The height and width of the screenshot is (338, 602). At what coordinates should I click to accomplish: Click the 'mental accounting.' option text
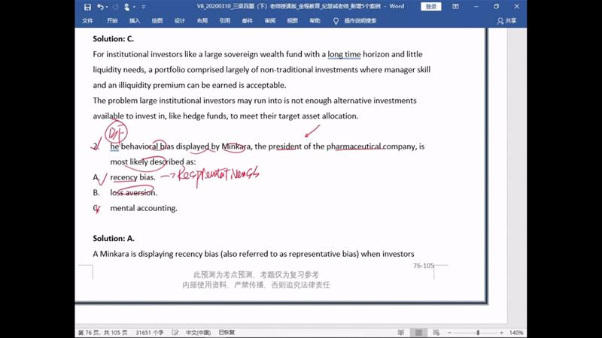click(x=144, y=208)
